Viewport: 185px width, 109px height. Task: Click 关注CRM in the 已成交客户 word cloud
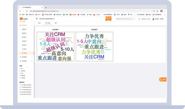coord(55,35)
